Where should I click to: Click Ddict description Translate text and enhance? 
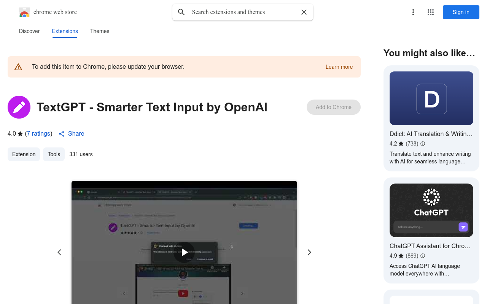click(x=430, y=158)
